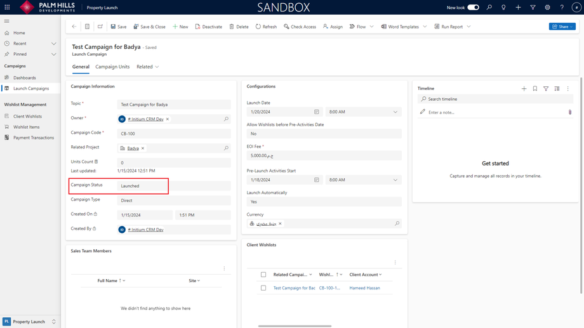Screen dimensions: 584x328
Task: Click the plus quick create icon in the top bar
Action: [x=518, y=8]
